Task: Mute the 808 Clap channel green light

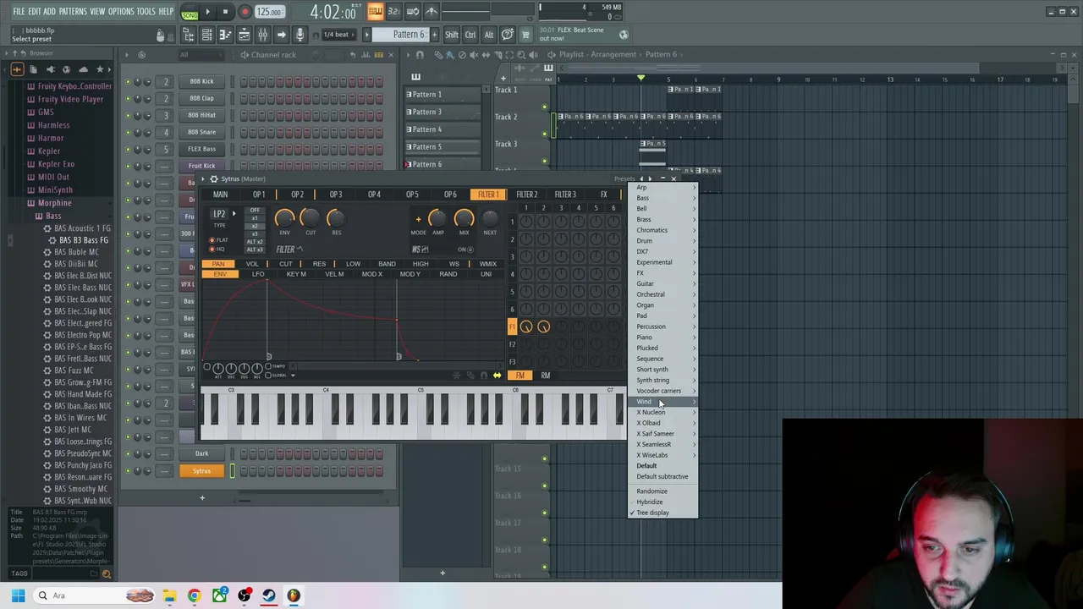Action: click(x=128, y=99)
